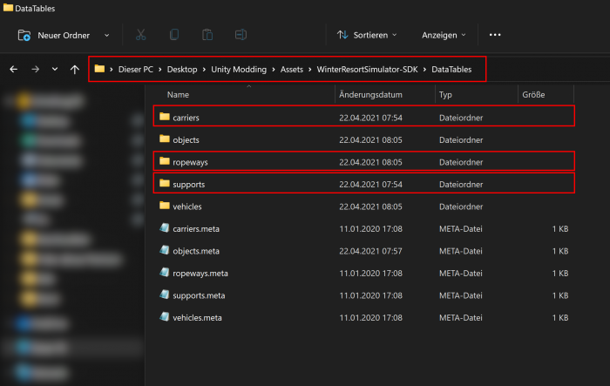Go up one folder level arrow
Image resolution: width=610 pixels, height=386 pixels.
[x=75, y=69]
